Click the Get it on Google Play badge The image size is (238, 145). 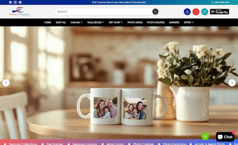[x=219, y=12]
